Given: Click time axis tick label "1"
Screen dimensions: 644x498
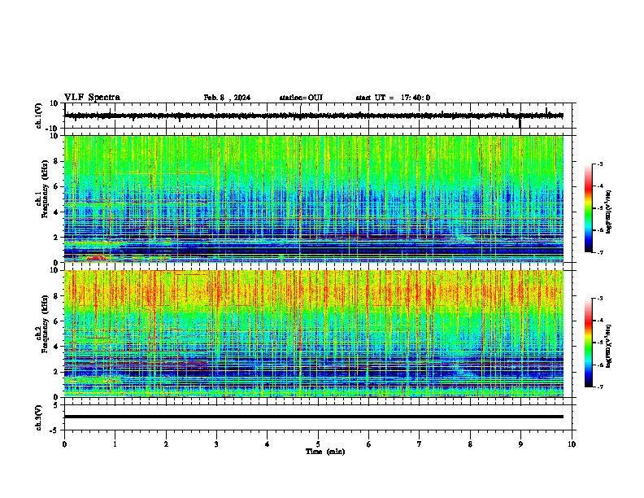Looking at the screenshot, I should pos(115,444).
